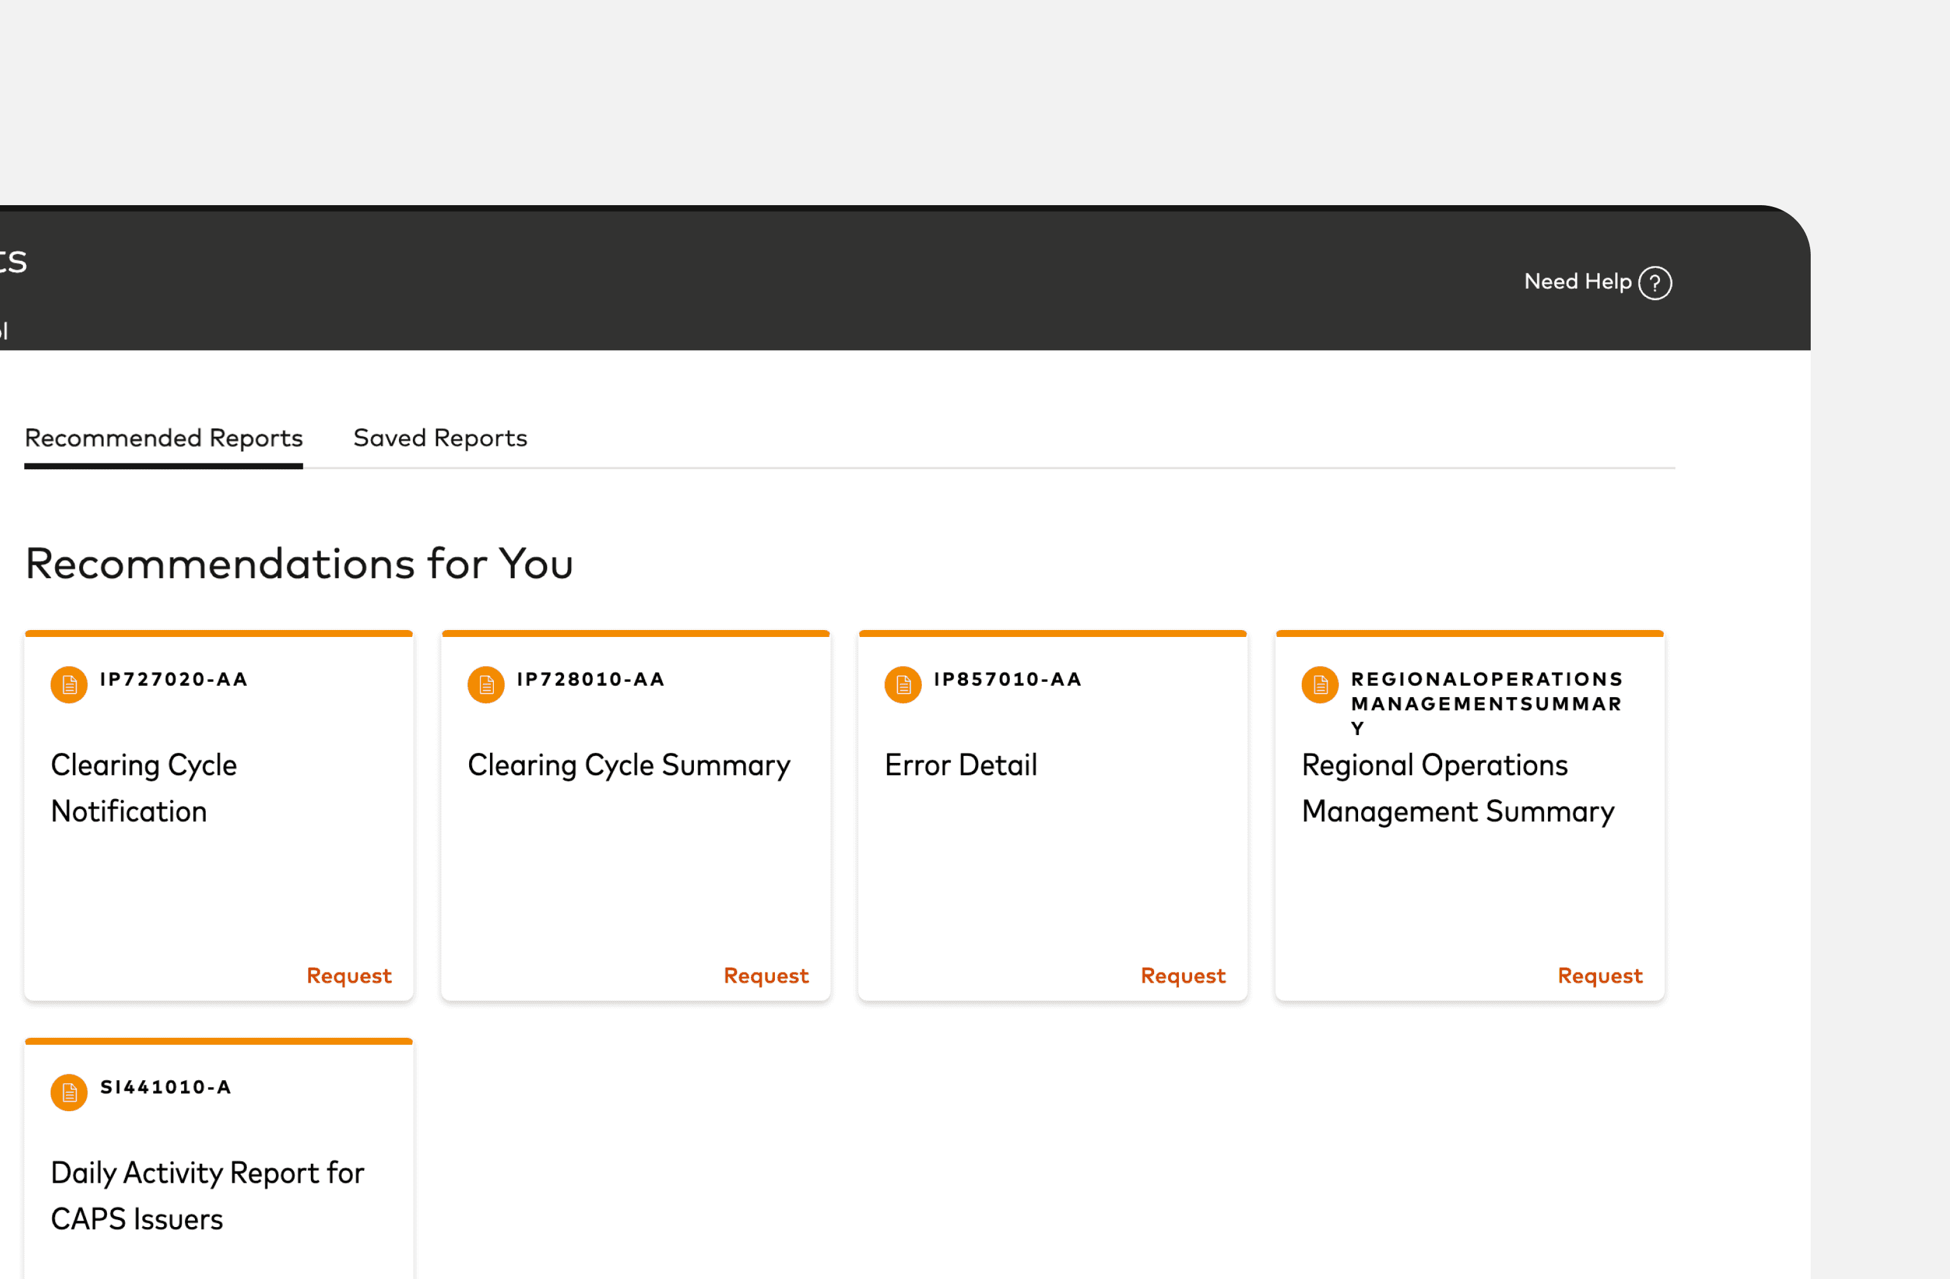Click the Need Help question mark icon
Viewport: 1950px width, 1279px height.
click(x=1654, y=282)
